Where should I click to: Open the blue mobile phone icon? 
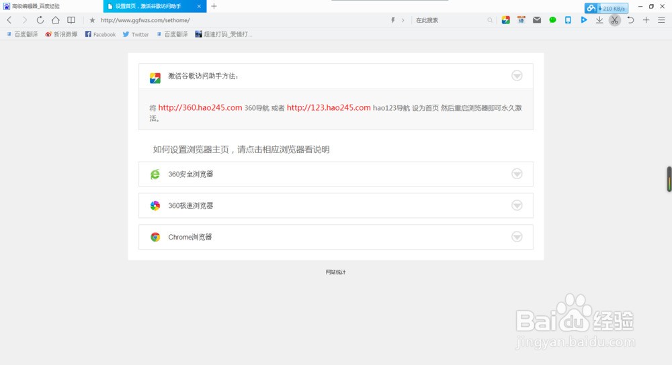pos(568,20)
